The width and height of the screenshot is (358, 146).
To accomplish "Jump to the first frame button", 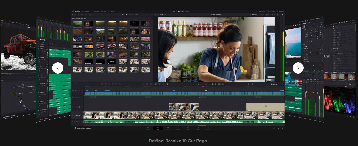I will [206, 84].
